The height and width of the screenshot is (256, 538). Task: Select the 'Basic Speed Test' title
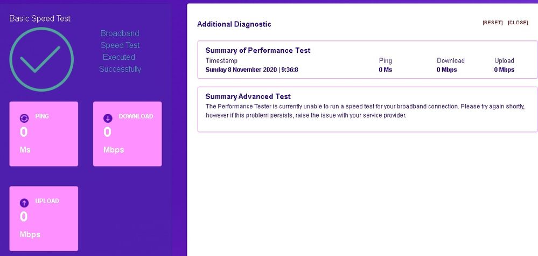[40, 18]
